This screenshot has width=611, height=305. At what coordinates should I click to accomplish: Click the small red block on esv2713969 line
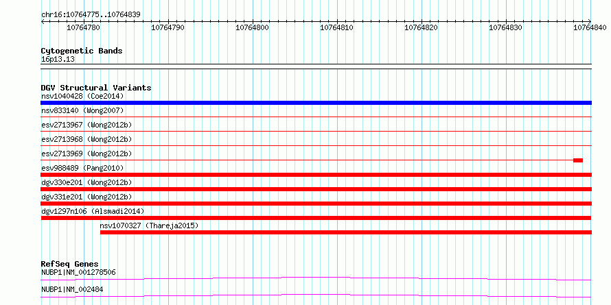578,160
